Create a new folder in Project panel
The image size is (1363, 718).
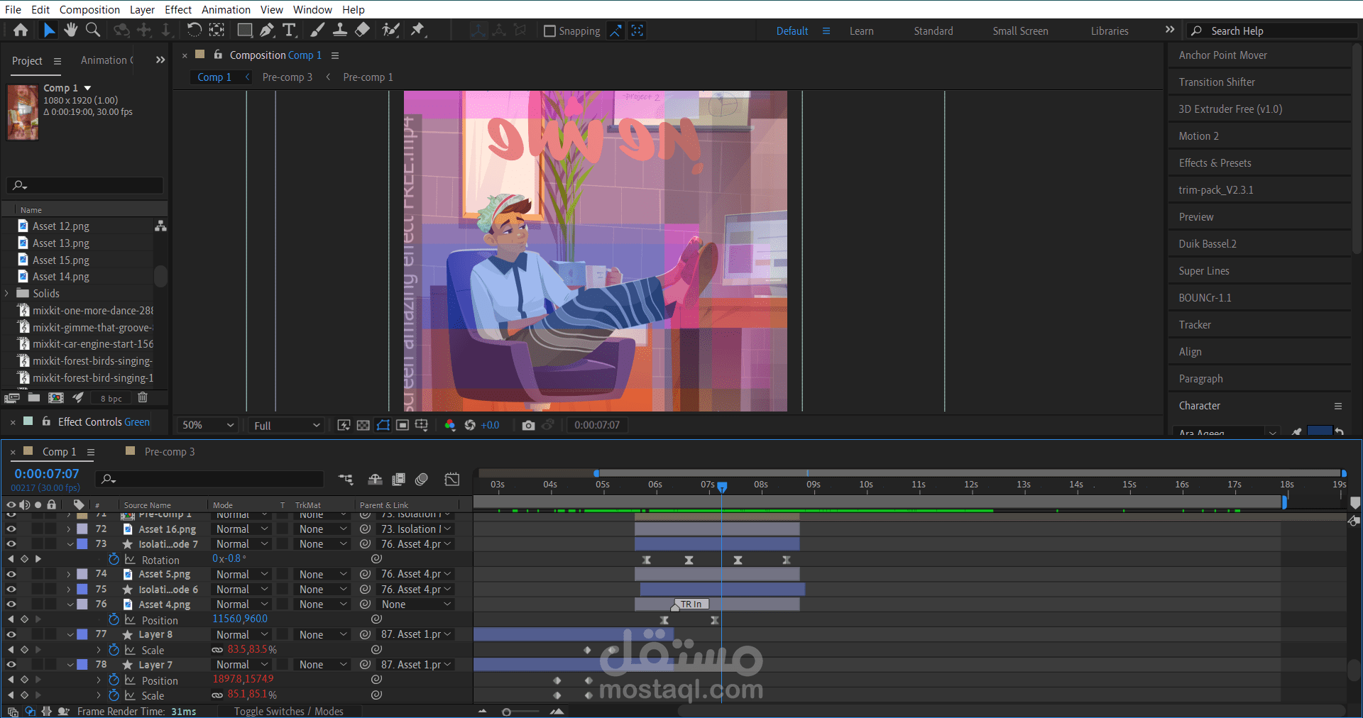pyautogui.click(x=33, y=398)
